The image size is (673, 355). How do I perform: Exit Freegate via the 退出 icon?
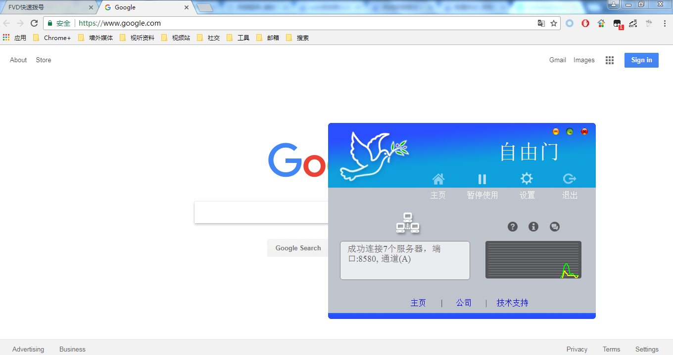[x=570, y=179]
